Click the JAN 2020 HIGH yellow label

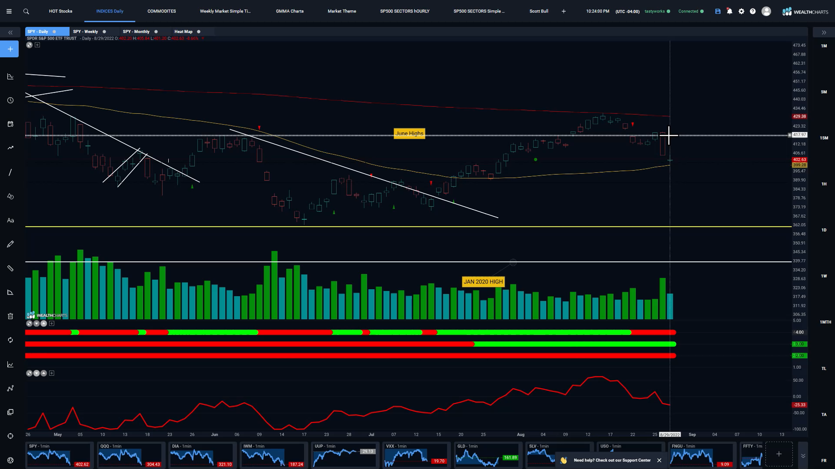[483, 282]
